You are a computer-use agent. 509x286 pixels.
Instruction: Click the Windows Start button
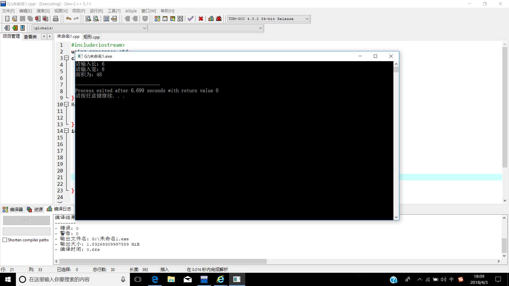(x=8, y=279)
